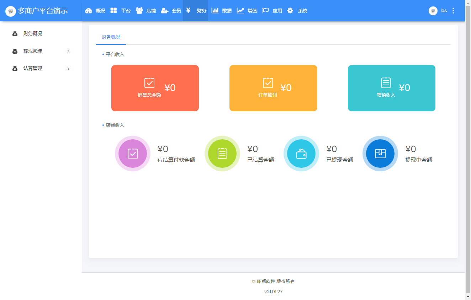Click the 财务 yen symbol icon
This screenshot has height=300, width=471.
(x=188, y=10)
